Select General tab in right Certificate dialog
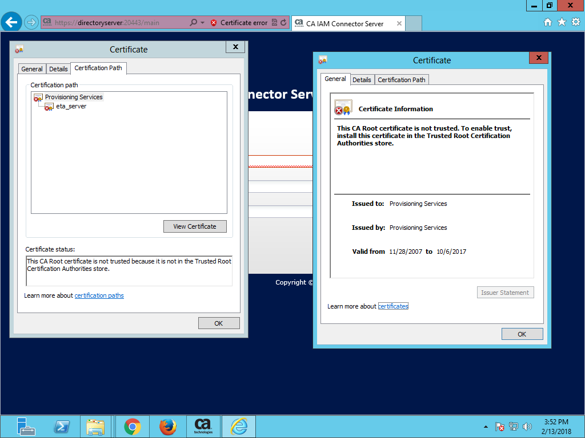585x438 pixels. tap(335, 79)
